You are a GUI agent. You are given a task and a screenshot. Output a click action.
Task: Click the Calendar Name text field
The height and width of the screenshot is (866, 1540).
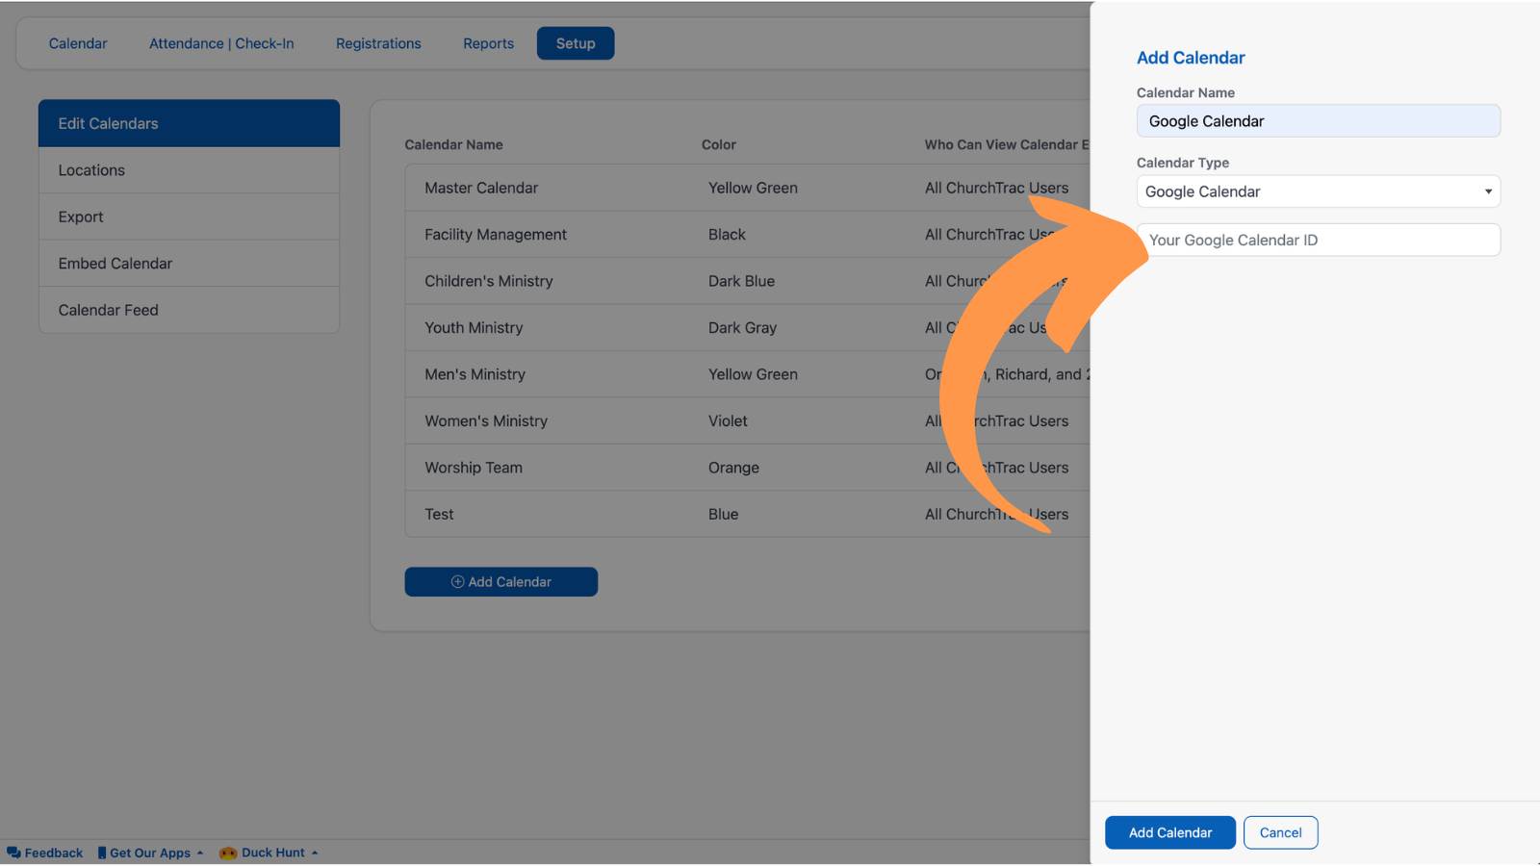1319,121
